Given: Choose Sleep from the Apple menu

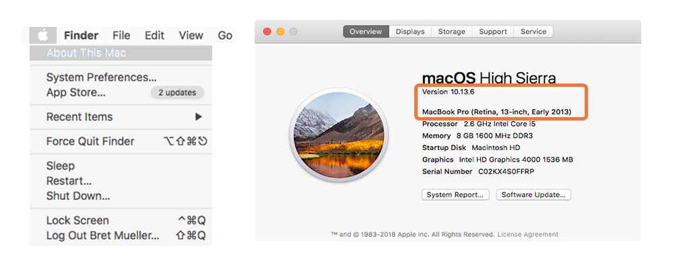Looking at the screenshot, I should [121, 166].
